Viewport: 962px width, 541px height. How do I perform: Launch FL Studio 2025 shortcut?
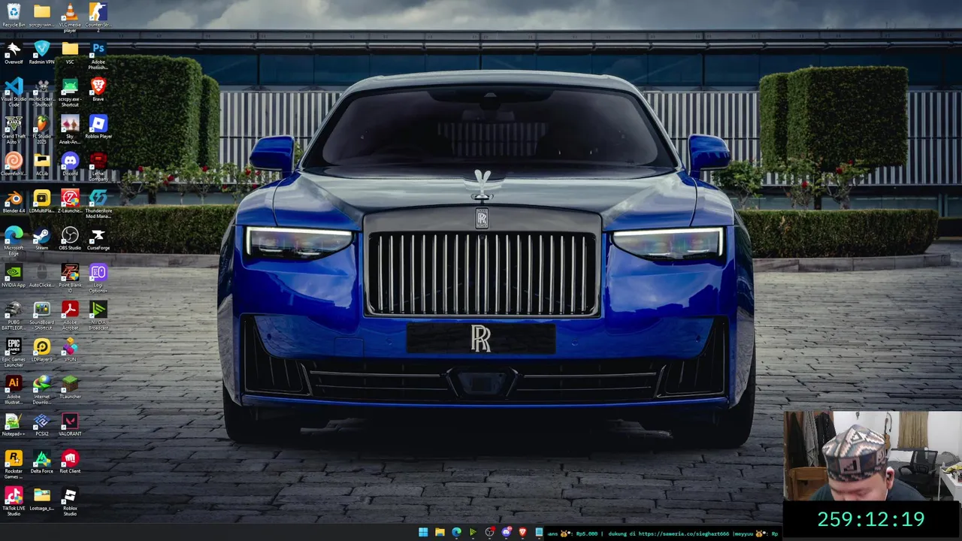click(42, 128)
